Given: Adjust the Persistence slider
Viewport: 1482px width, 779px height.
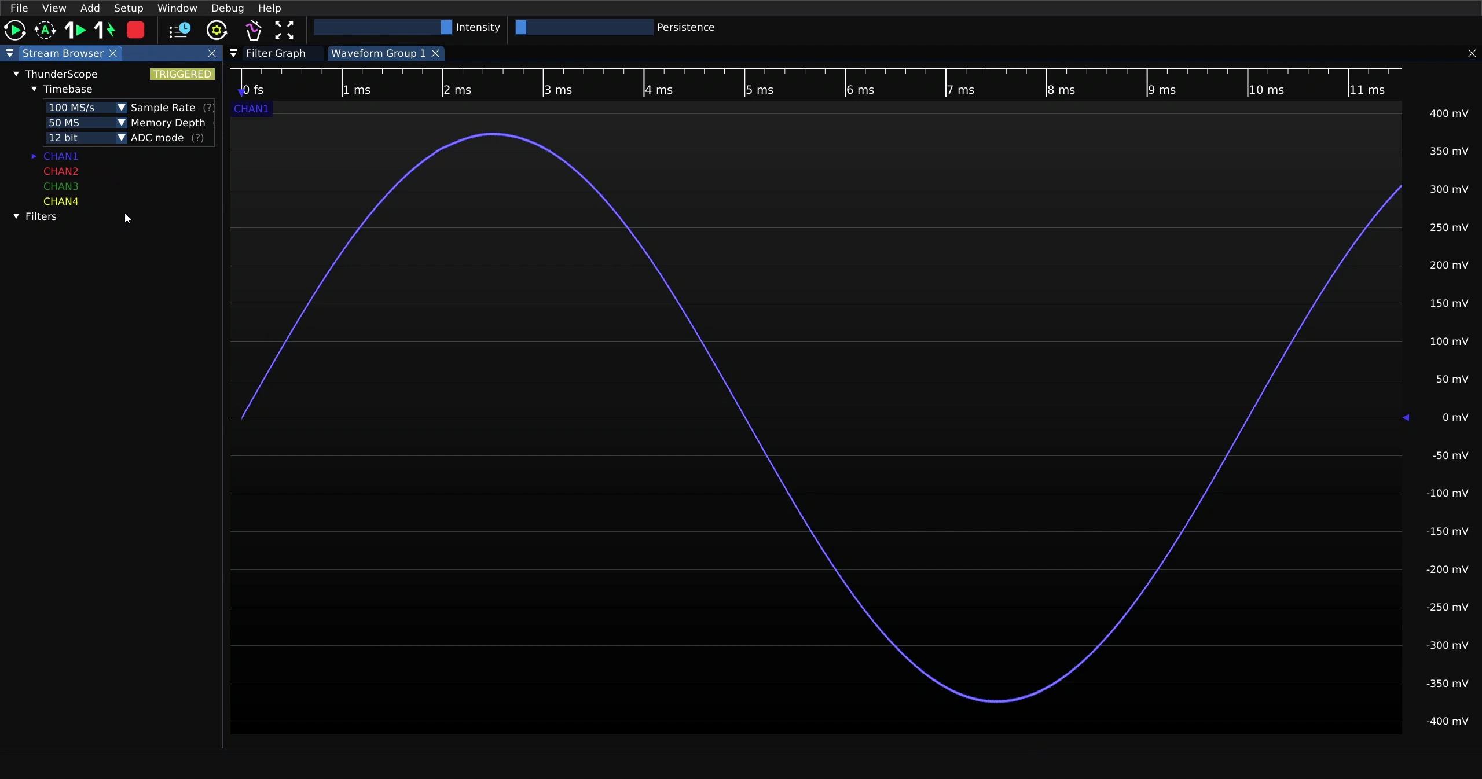Looking at the screenshot, I should click(x=584, y=27).
